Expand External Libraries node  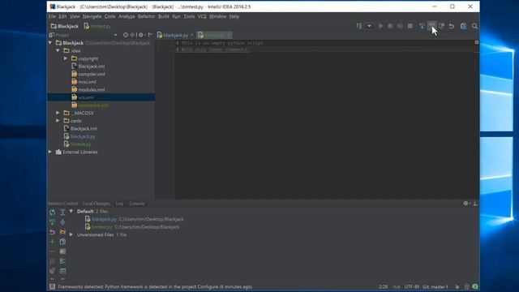(50, 152)
